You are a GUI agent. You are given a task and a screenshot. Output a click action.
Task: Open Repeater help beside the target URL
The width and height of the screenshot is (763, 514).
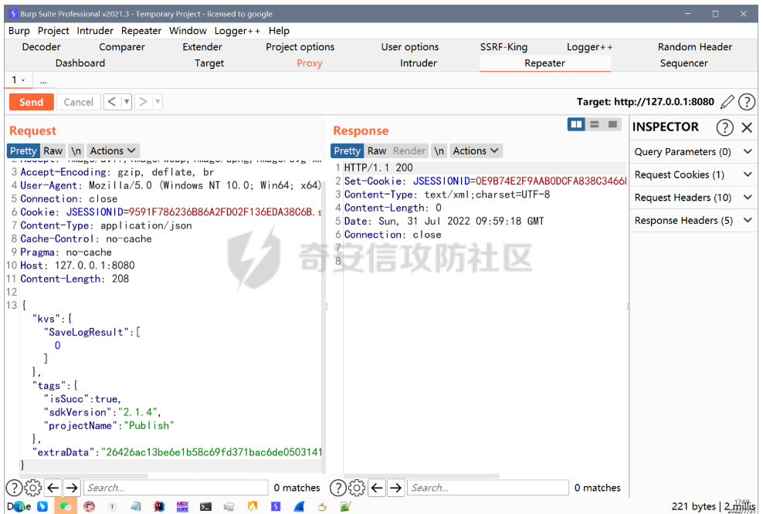[747, 102]
